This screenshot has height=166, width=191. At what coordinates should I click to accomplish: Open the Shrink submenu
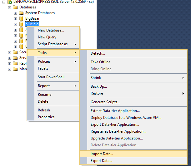tap(133, 78)
